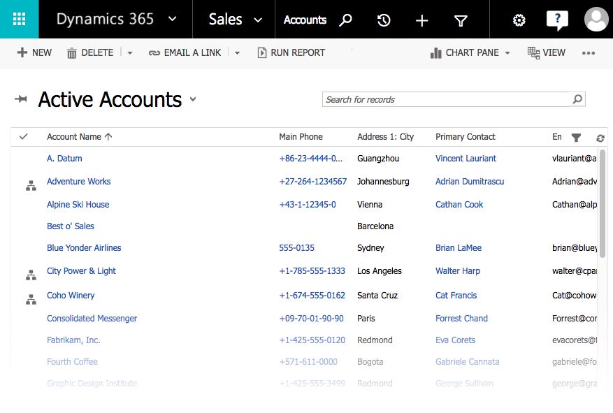The image size is (613, 413).
Task: Pin the Active Accounts view
Action: coord(21,100)
